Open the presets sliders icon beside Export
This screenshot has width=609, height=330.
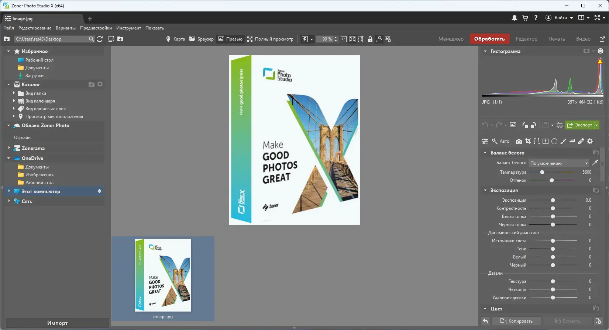(560, 125)
